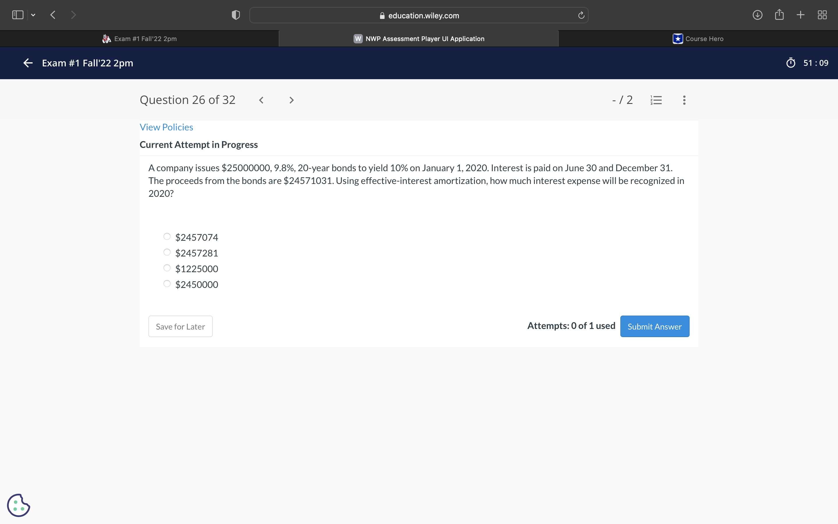The width and height of the screenshot is (838, 524).
Task: Open the View Policies link
Action: pos(166,127)
